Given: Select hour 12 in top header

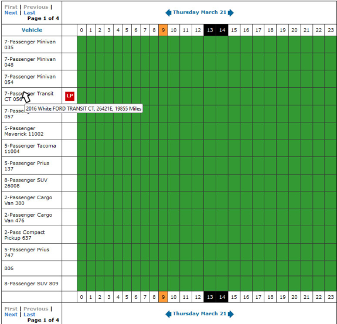Looking at the screenshot, I should coord(198,30).
